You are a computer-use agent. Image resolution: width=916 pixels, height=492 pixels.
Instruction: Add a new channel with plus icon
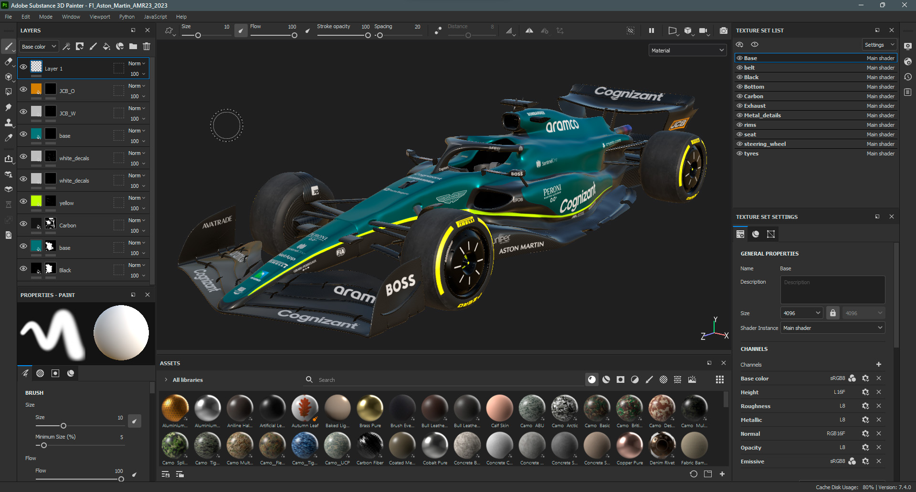[878, 364]
